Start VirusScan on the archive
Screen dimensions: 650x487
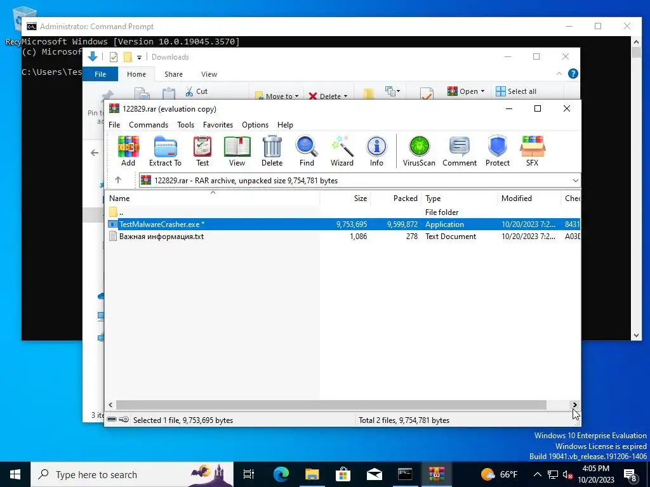[x=419, y=151]
